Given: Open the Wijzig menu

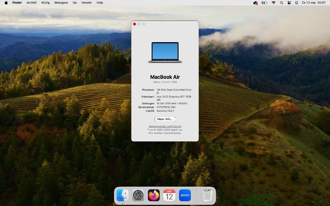Looking at the screenshot, I should [45, 3].
